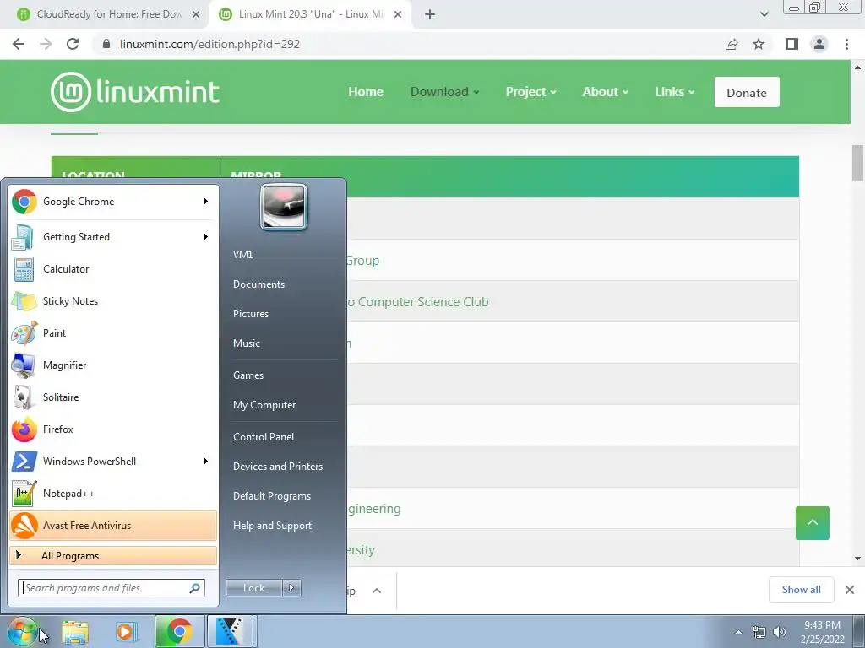Screen dimensions: 865x648
Task: Search tabs chevron in Chrome title bar
Action: coord(764,14)
